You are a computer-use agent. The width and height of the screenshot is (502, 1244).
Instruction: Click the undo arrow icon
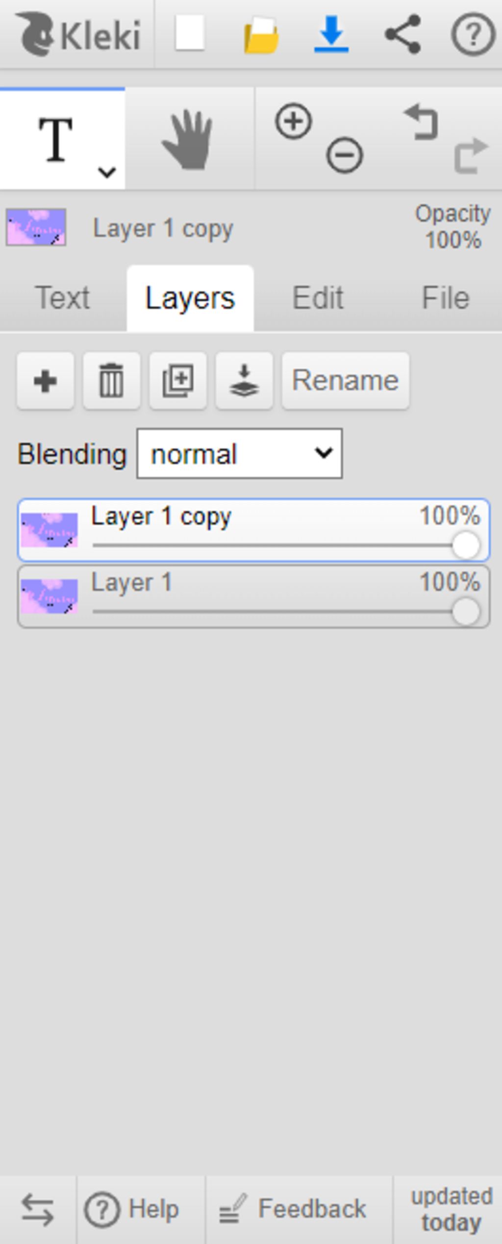click(x=422, y=122)
